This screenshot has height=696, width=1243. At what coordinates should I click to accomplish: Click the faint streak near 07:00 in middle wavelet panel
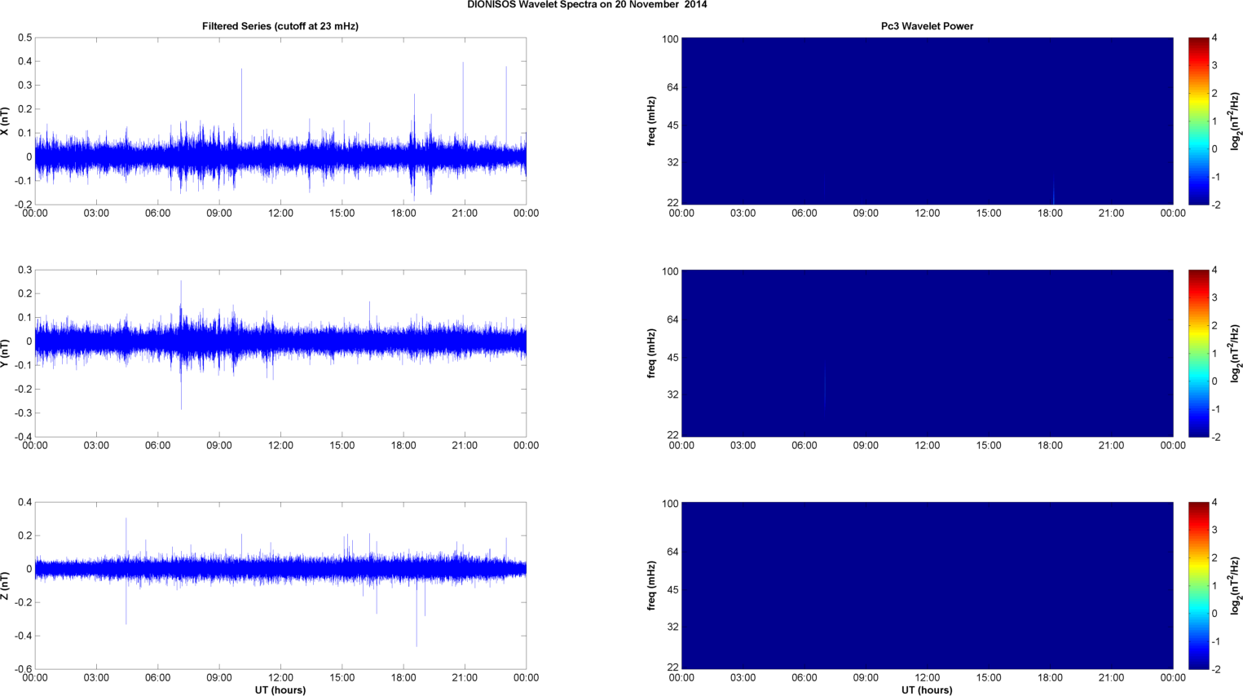coord(825,385)
